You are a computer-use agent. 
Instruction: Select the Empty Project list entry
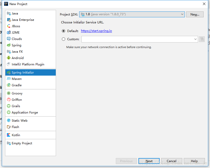click(31, 143)
